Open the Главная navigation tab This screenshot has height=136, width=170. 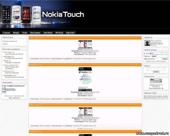tap(6, 33)
